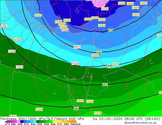Click the '498' legend value
Image resolution: width=162 pixels, height=125 pixels.
(x=20, y=124)
